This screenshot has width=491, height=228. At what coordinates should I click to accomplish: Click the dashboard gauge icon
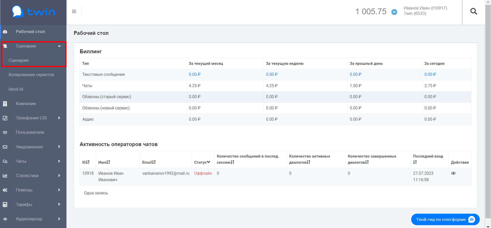[5, 32]
